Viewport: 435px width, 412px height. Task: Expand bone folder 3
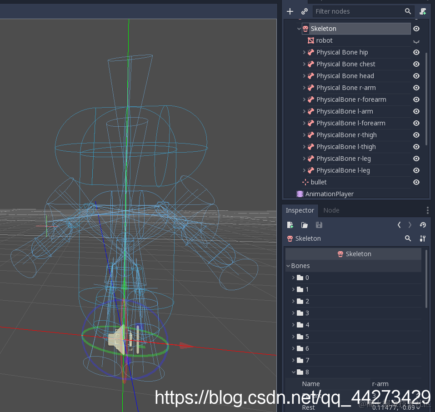tap(293, 313)
